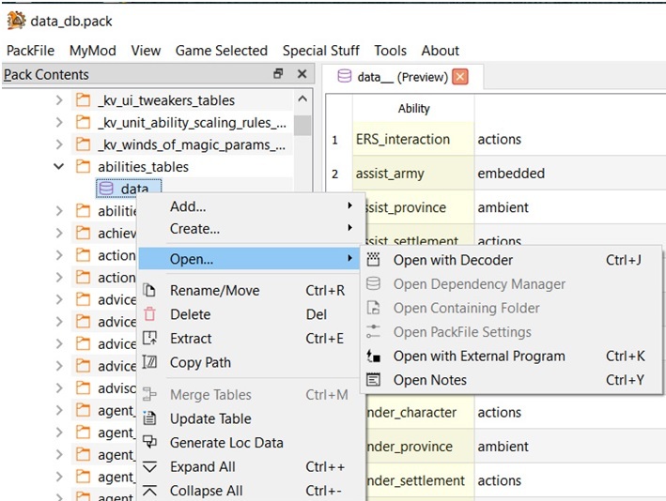Open the Add... submenu
The width and height of the screenshot is (666, 501).
click(x=251, y=206)
